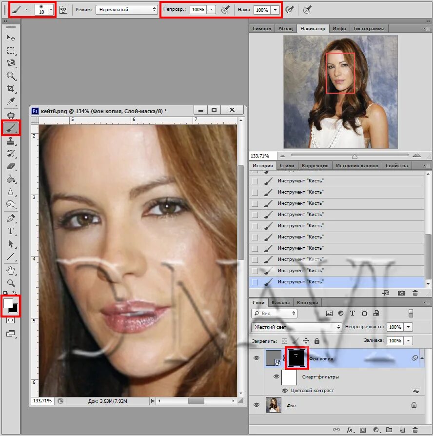The width and height of the screenshot is (433, 436).
Task: Add layer mask button
Action: pyautogui.click(x=363, y=430)
